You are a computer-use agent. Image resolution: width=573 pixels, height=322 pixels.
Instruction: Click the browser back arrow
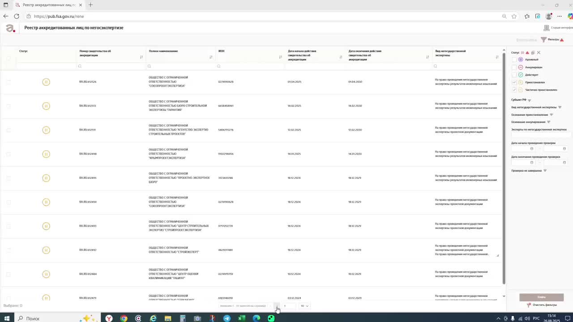coord(6,16)
